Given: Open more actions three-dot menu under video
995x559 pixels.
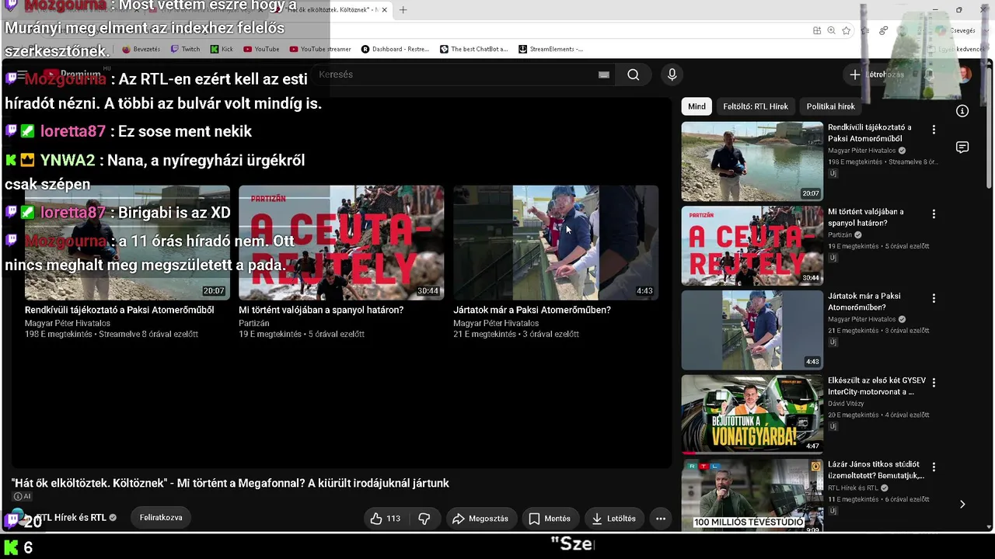Looking at the screenshot, I should point(661,519).
